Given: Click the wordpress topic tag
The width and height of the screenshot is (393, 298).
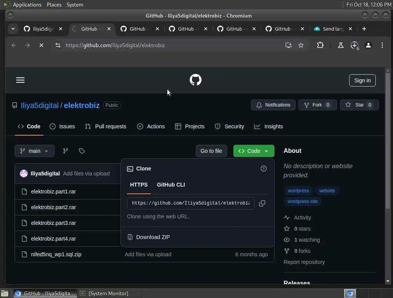Looking at the screenshot, I should 298,191.
